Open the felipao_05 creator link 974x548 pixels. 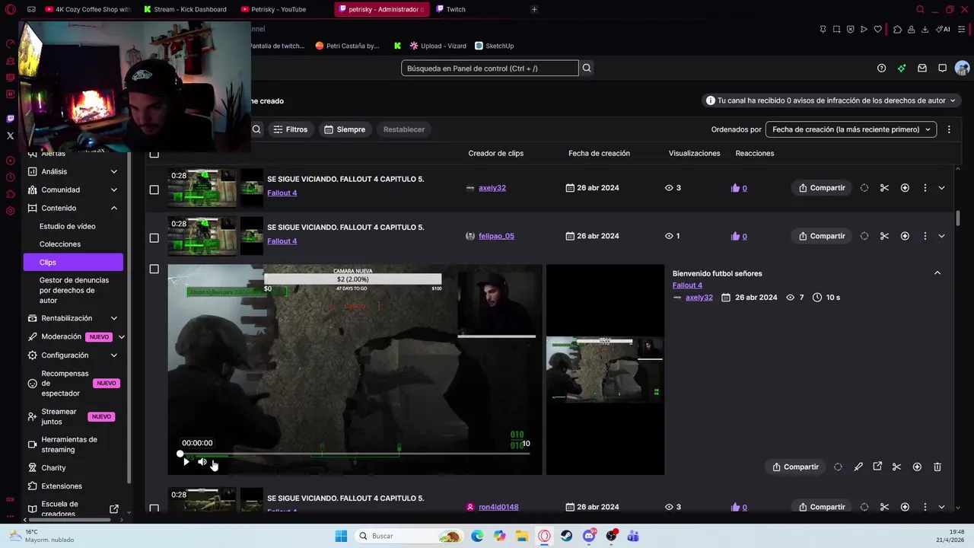pyautogui.click(x=496, y=236)
